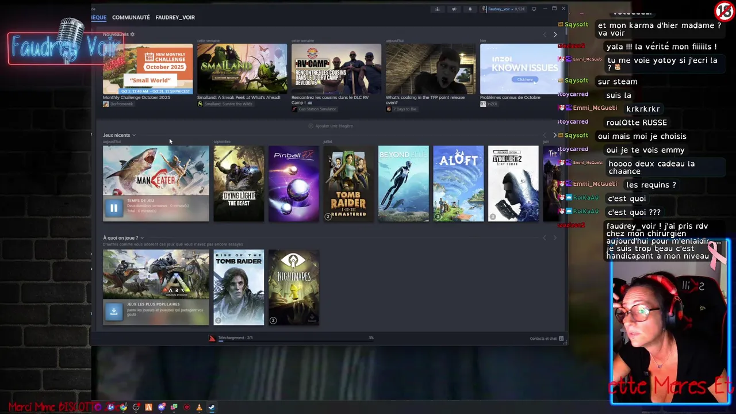Download ARK Survival Evolved with download button
The width and height of the screenshot is (736, 414).
tap(114, 311)
